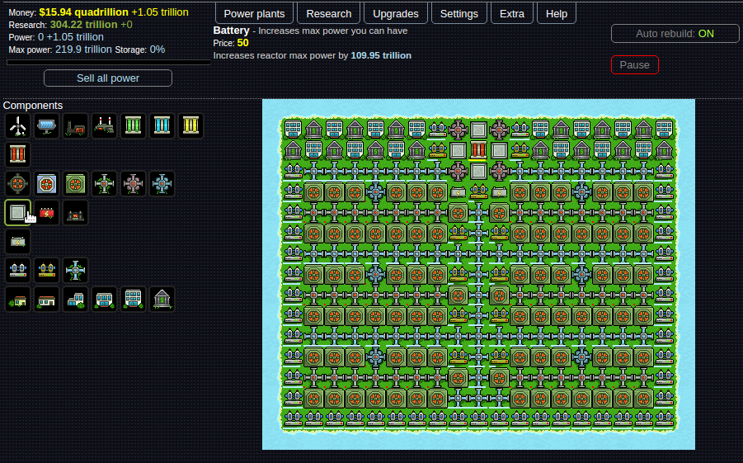
Task: Select the red reactor cell component
Action: (18, 155)
